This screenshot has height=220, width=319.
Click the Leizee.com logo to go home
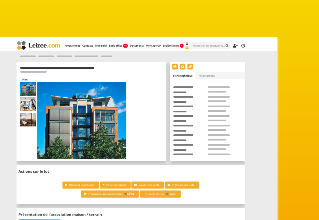pos(38,45)
